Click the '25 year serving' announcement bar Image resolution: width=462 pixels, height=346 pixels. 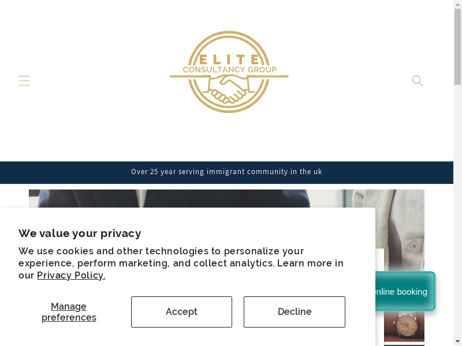(x=226, y=172)
